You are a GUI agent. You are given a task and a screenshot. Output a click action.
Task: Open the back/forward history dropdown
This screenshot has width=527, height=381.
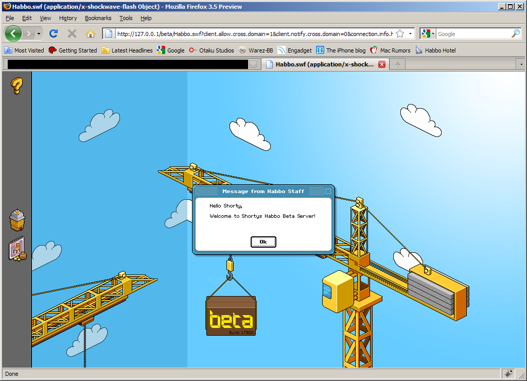coord(39,33)
